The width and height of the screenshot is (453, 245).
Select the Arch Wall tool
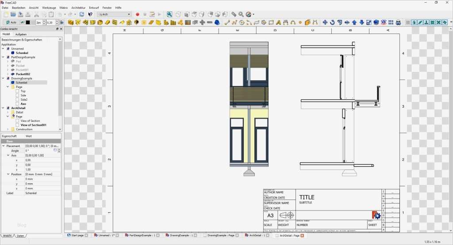[x=70, y=23]
